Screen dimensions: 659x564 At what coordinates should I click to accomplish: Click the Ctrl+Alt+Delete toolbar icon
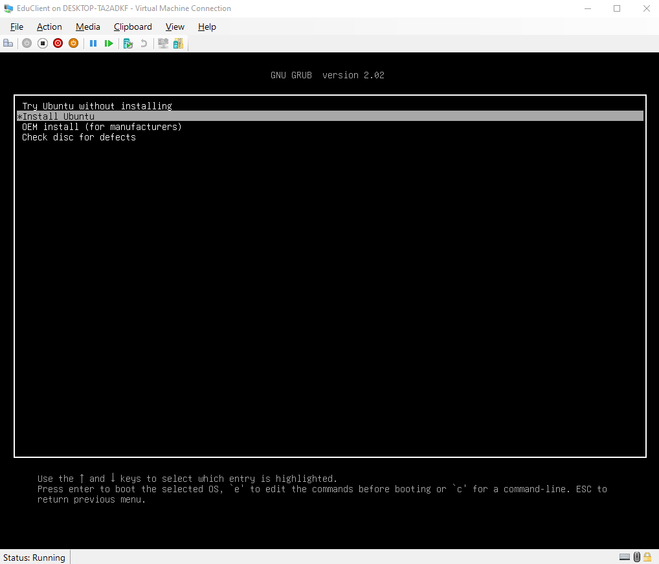[8, 43]
